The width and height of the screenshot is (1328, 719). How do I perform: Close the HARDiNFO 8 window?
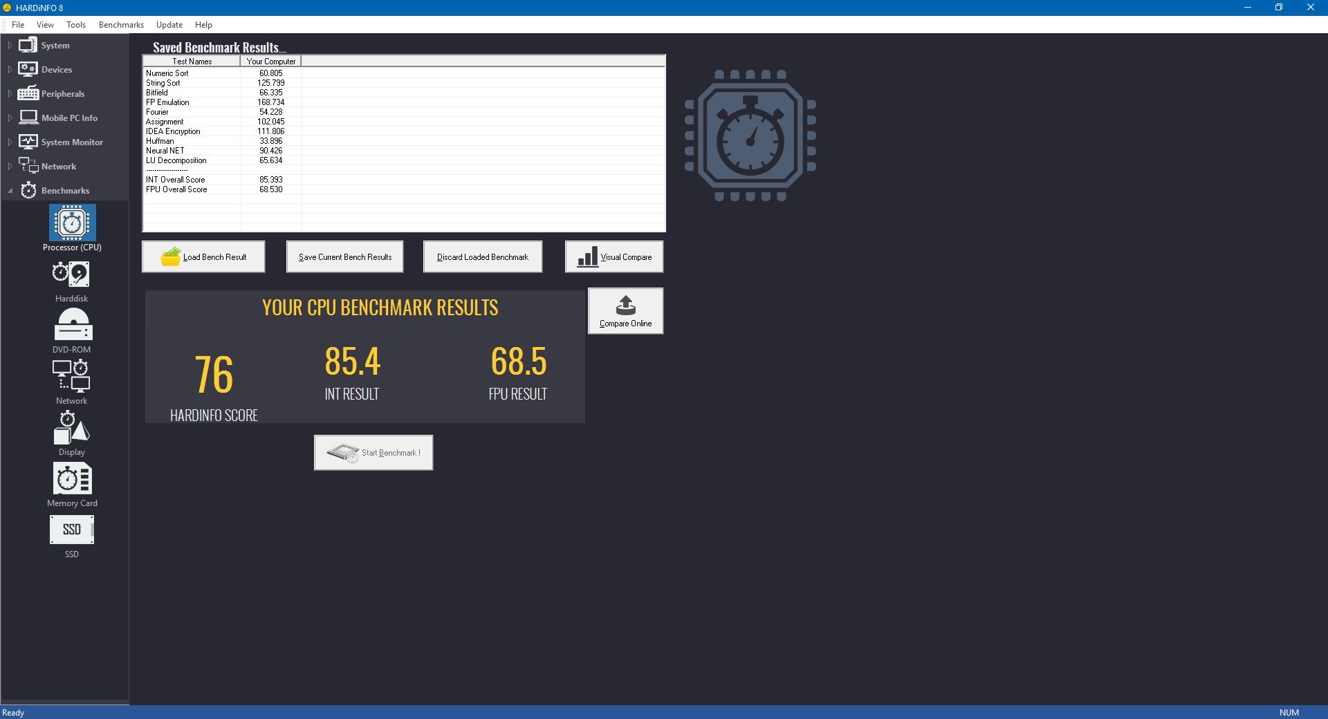(x=1310, y=8)
